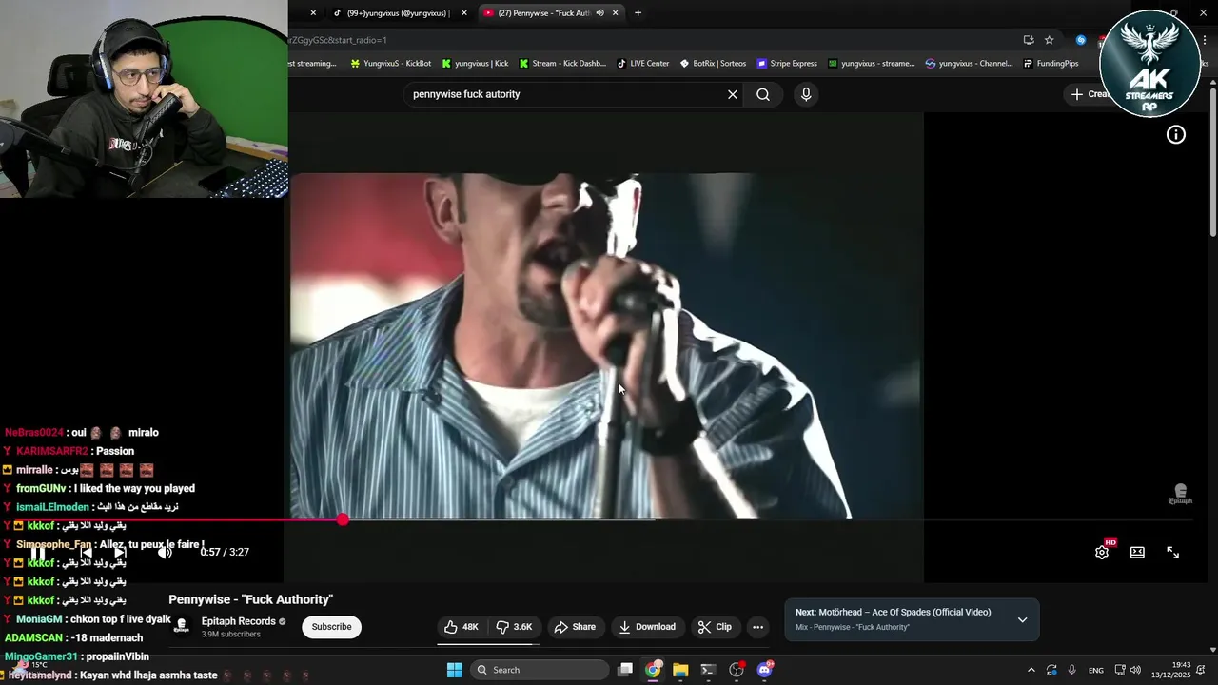This screenshot has width=1218, height=685.
Task: Click the system tray microphone icon
Action: click(1071, 670)
